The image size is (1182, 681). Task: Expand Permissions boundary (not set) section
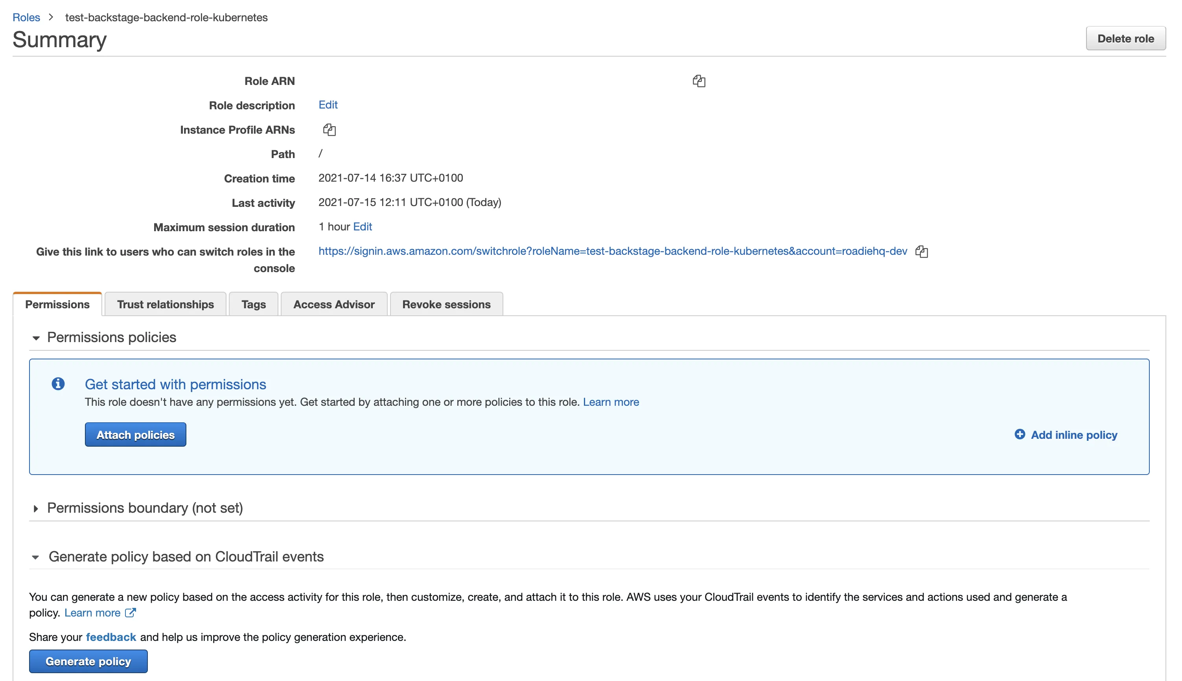[x=36, y=508]
